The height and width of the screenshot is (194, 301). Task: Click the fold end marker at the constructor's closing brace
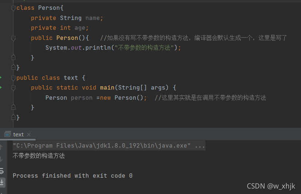click(13, 57)
